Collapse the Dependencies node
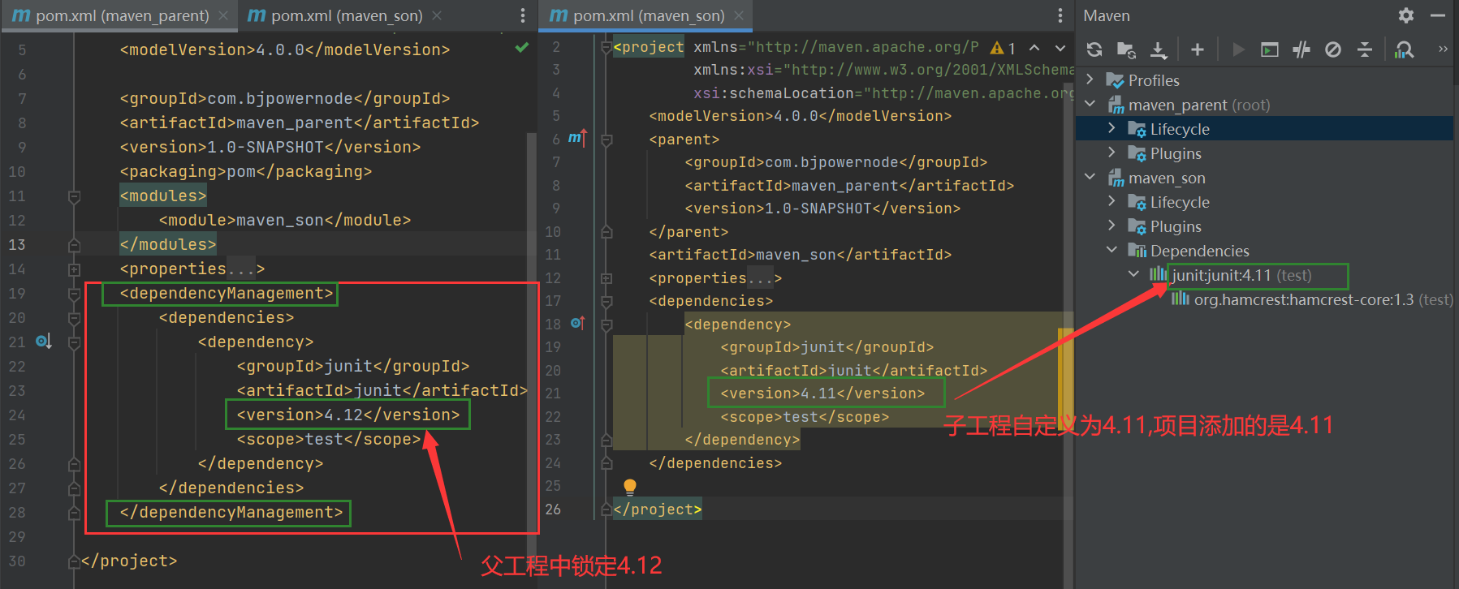The image size is (1459, 589). point(1112,250)
